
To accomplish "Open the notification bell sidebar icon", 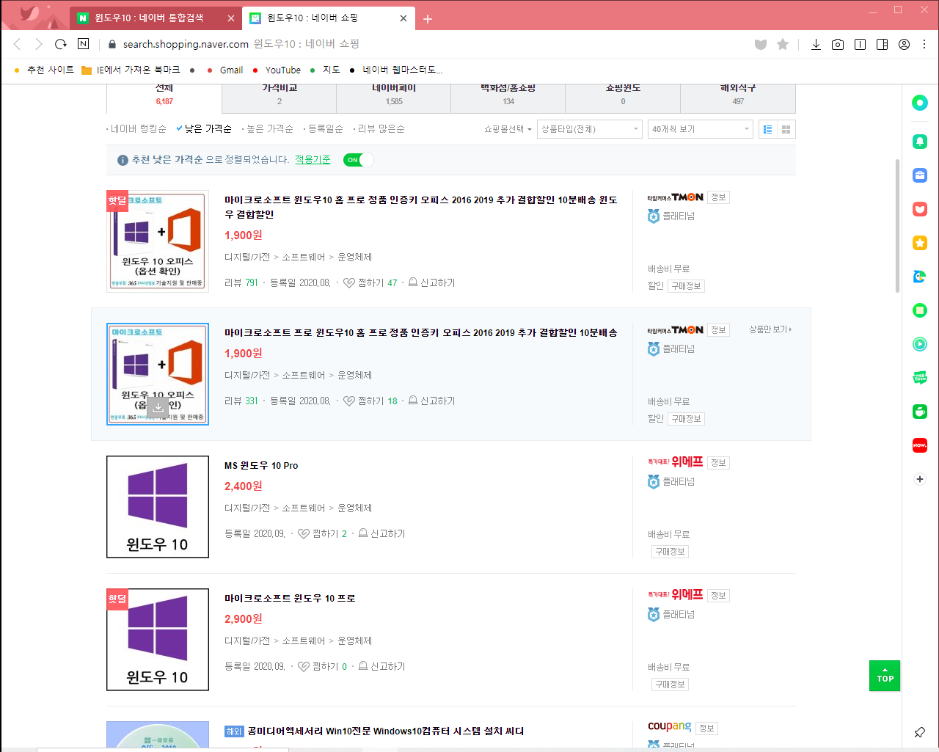I will [x=920, y=142].
